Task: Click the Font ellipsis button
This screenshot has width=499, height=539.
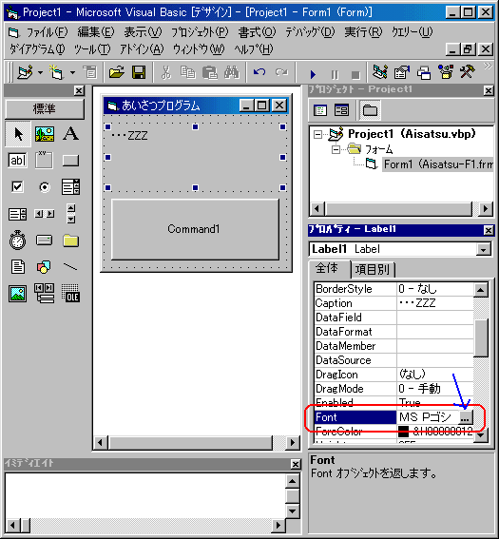Action: pyautogui.click(x=465, y=417)
